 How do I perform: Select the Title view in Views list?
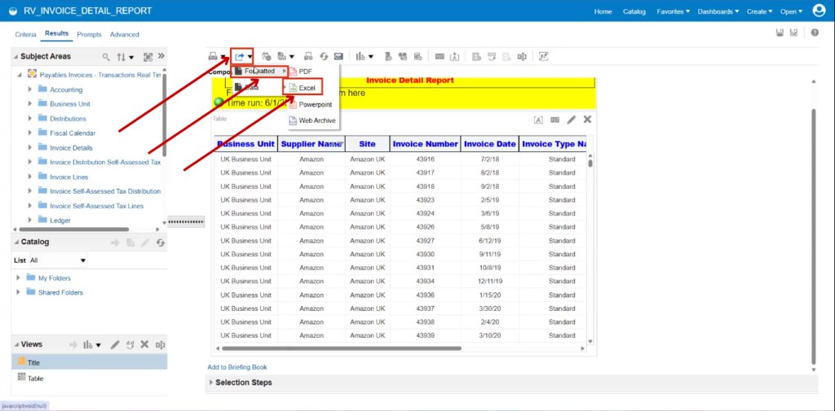tap(90, 363)
